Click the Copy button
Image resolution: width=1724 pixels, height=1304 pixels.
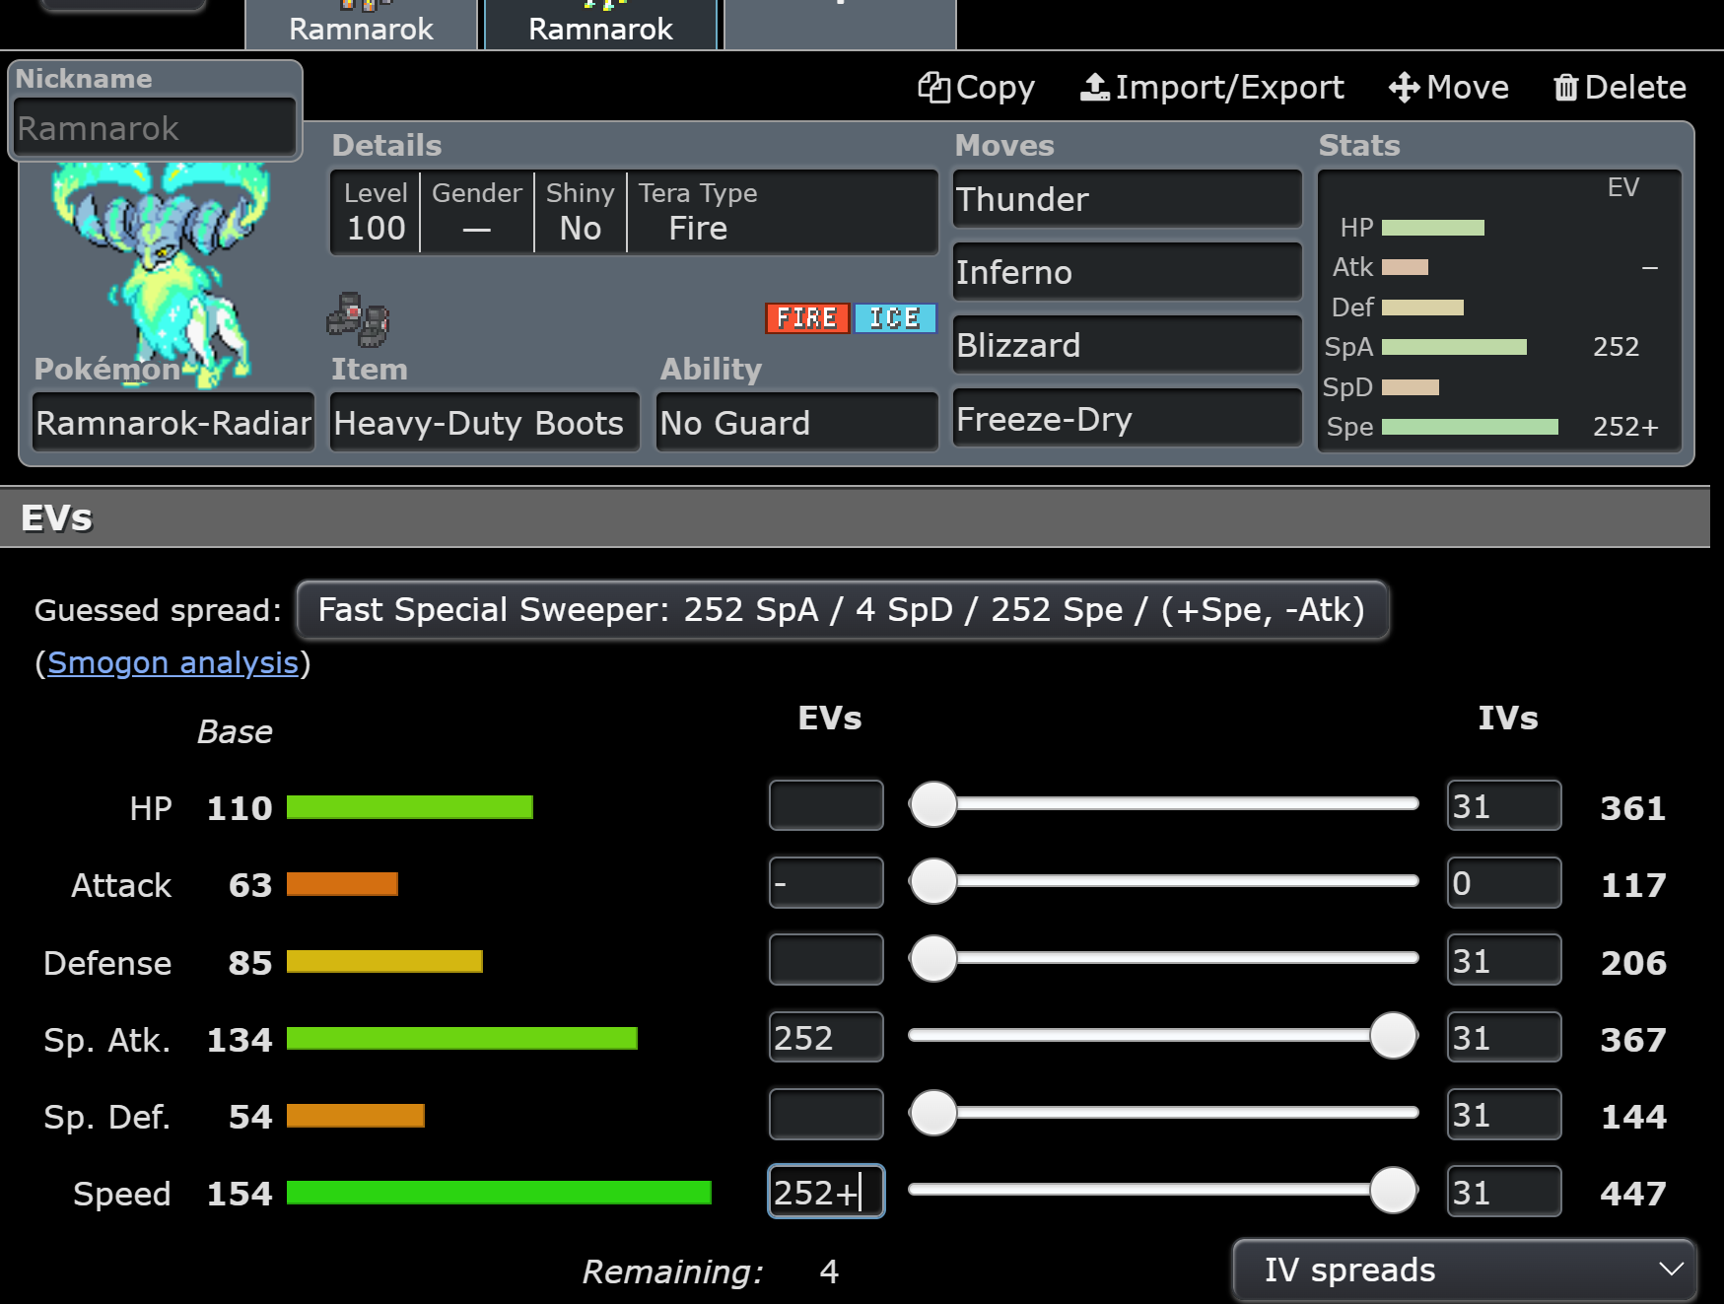coord(976,88)
